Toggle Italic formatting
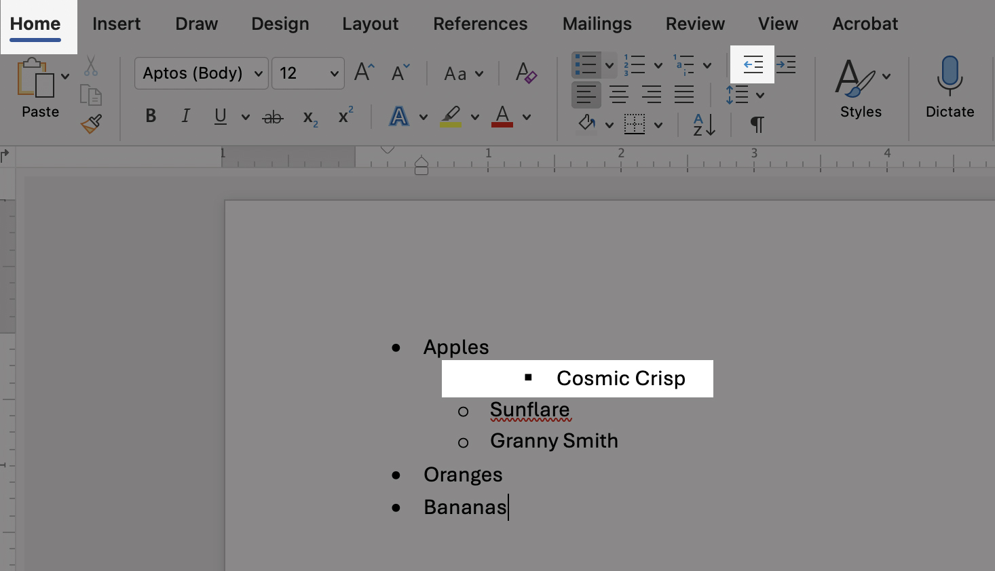The height and width of the screenshot is (571, 995). 185,117
